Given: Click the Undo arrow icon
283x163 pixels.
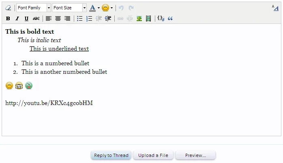Looking at the screenshot, I should click(x=121, y=8).
